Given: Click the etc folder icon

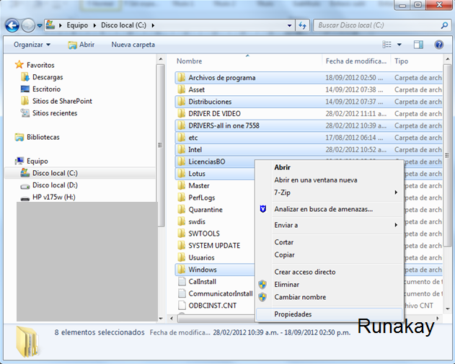Looking at the screenshot, I should click(x=182, y=138).
